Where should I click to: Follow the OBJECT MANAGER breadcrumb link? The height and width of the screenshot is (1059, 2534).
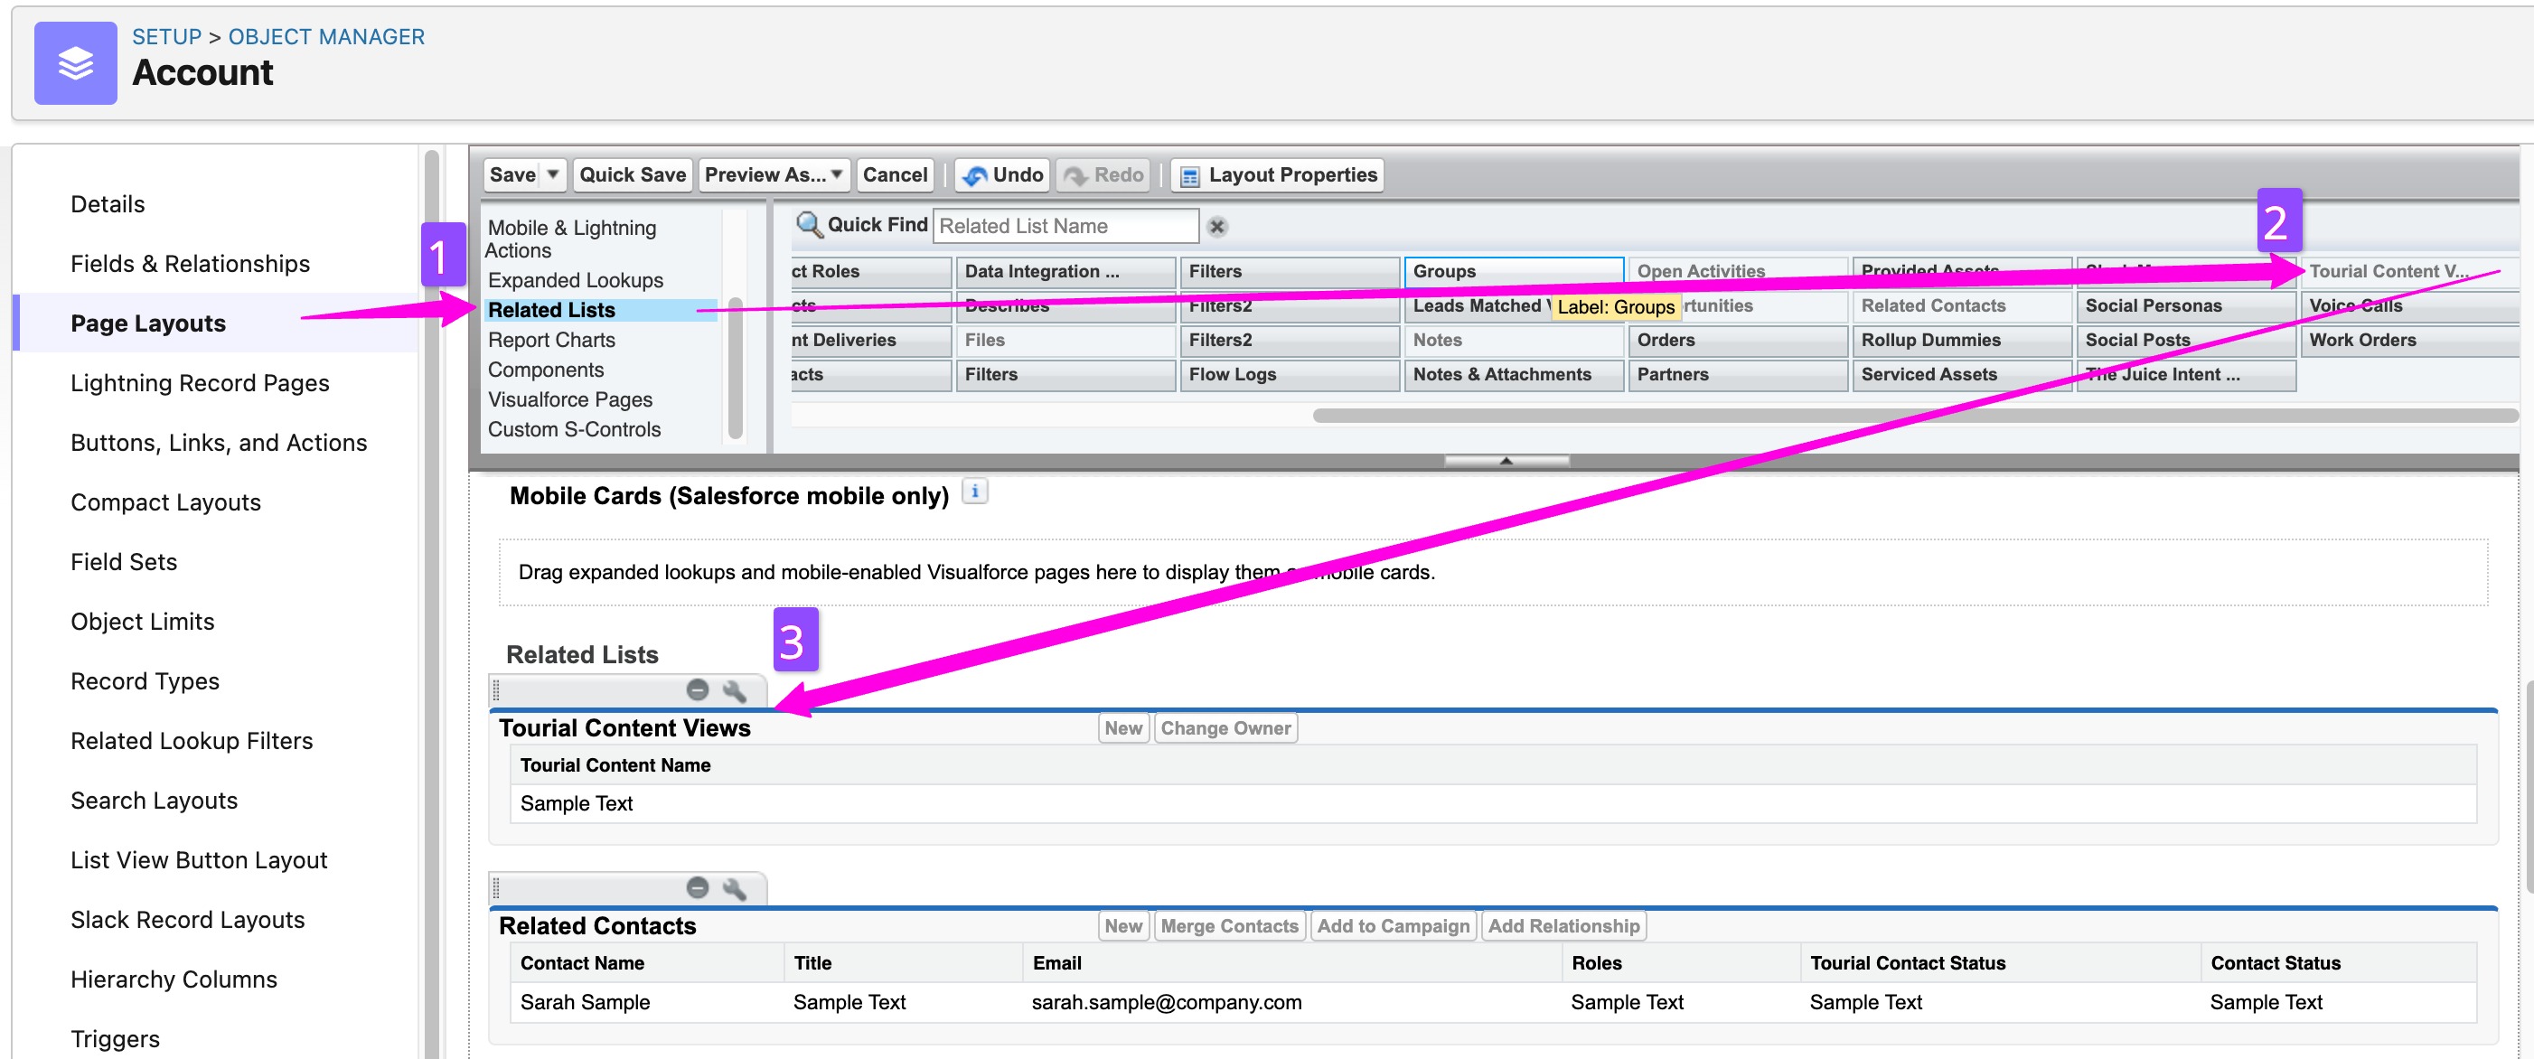click(325, 36)
